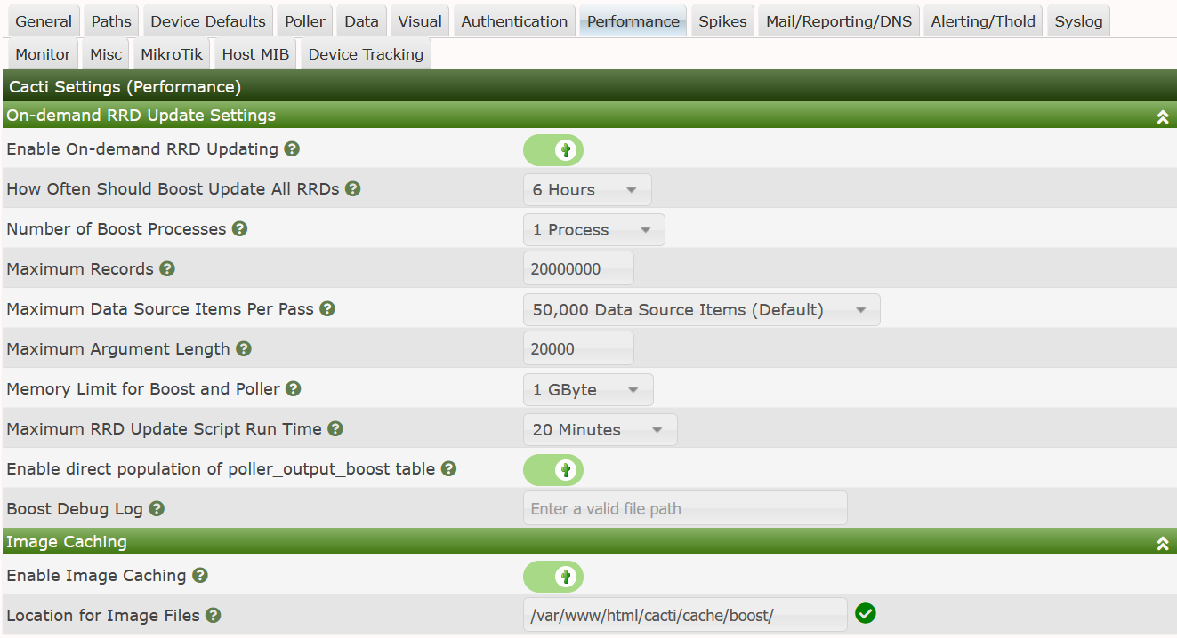Click help icon beside Boost Debug Log
1177x638 pixels.
pos(157,509)
